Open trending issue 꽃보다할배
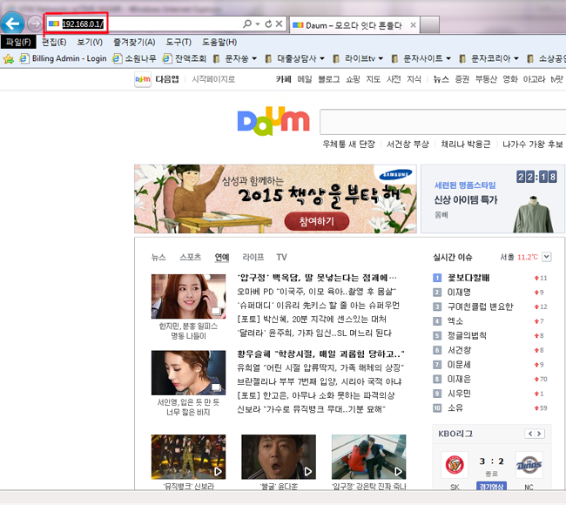 point(468,278)
